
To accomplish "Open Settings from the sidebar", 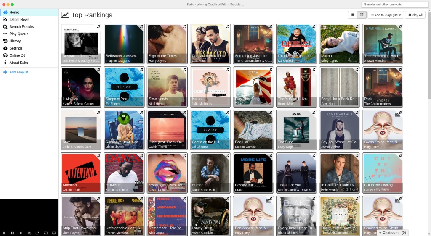I will click(x=29, y=48).
